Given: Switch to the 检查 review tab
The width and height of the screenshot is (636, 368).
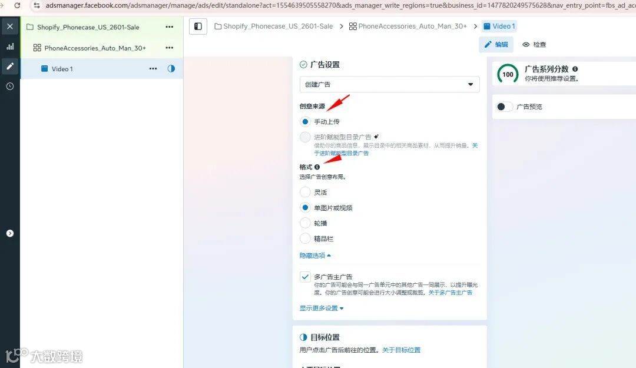Looking at the screenshot, I should [x=534, y=45].
